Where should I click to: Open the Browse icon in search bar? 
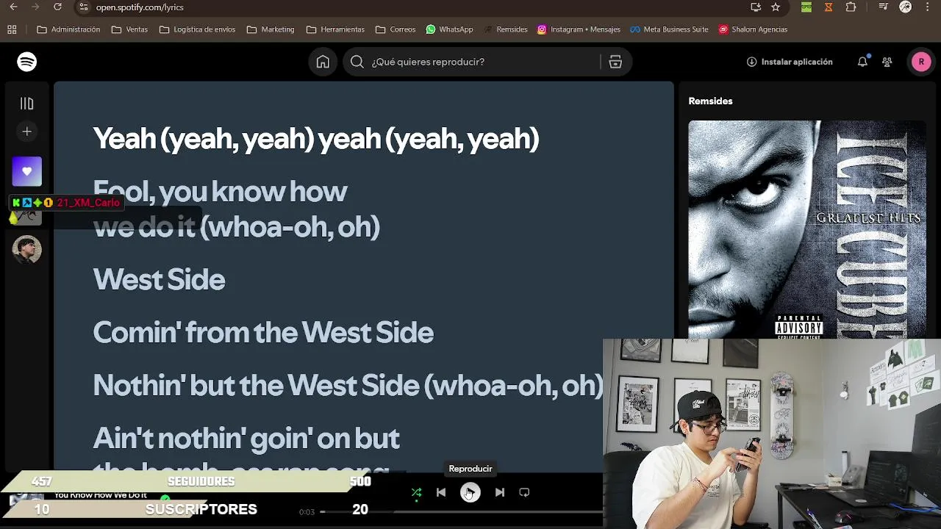[x=615, y=62]
